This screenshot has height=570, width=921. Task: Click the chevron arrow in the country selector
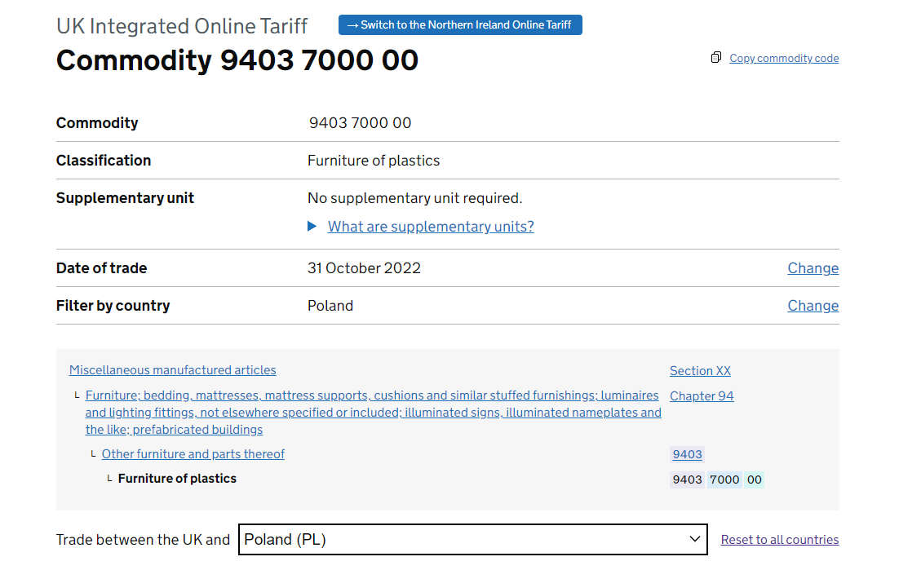(694, 539)
